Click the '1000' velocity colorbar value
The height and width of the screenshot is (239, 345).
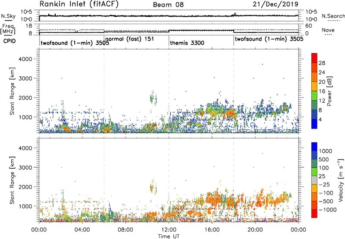click(325, 151)
